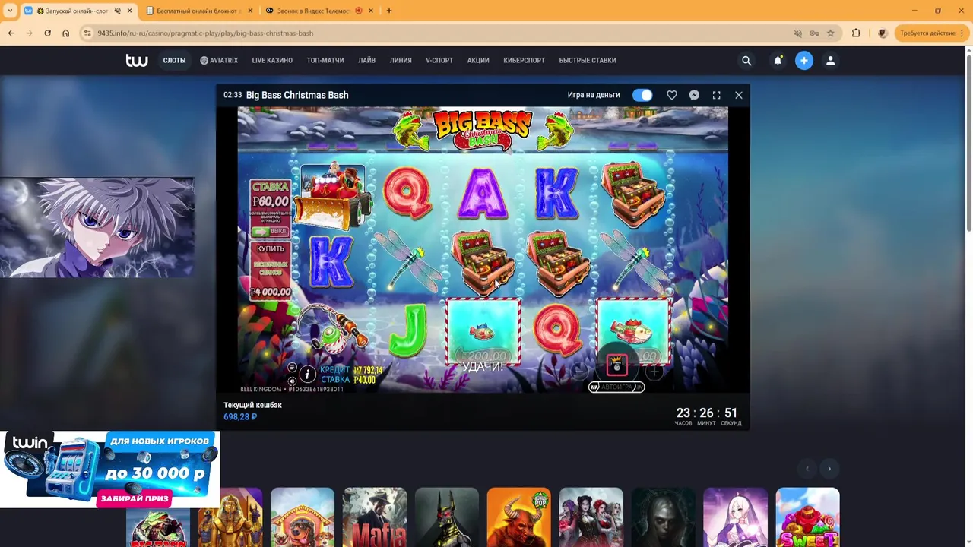Screen dimensions: 973x547
Task: Mute the slot game sound
Action: [x=292, y=381]
